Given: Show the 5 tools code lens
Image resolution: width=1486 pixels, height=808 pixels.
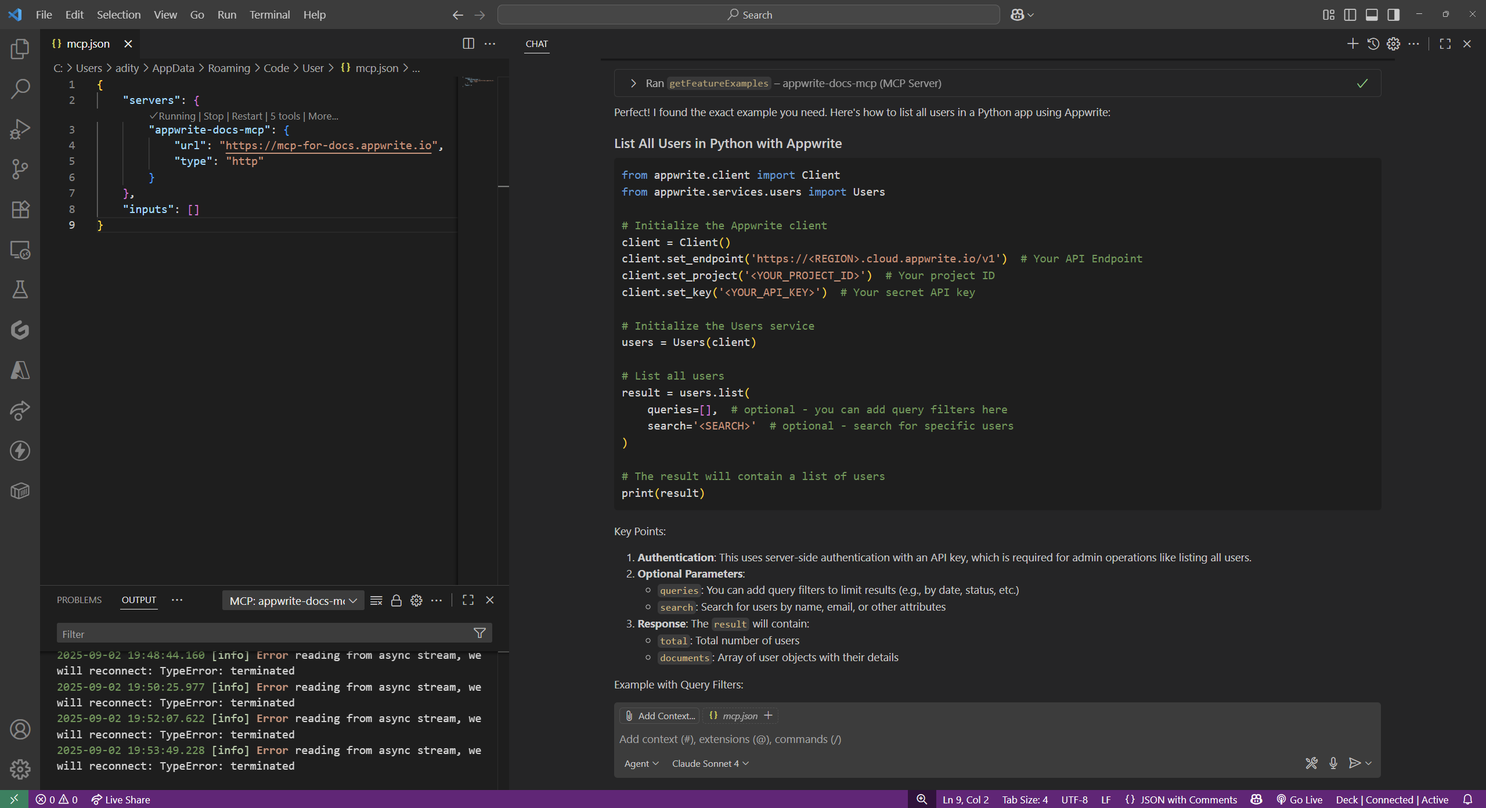Looking at the screenshot, I should (x=285, y=116).
